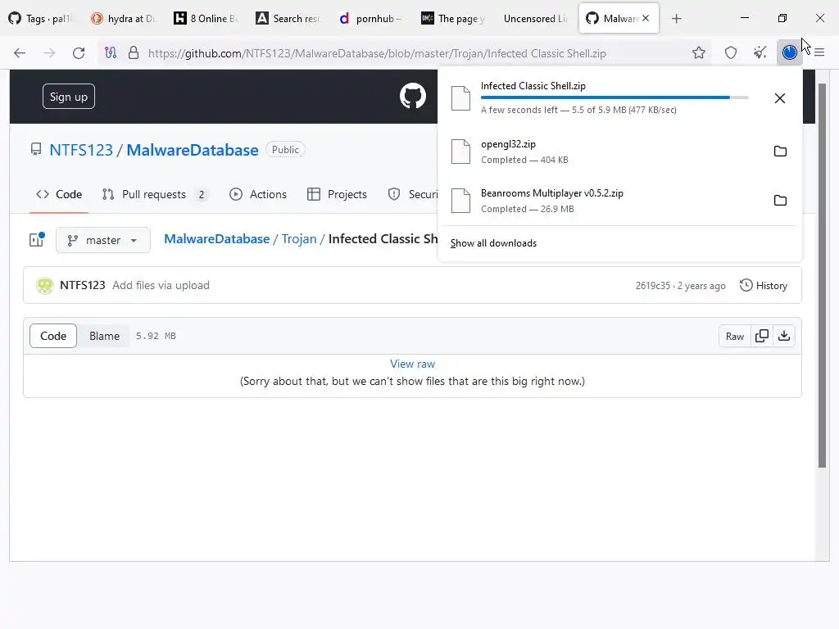The image size is (839, 629).
Task: Cancel the Infected Classic Shell.zip download
Action: pos(780,98)
